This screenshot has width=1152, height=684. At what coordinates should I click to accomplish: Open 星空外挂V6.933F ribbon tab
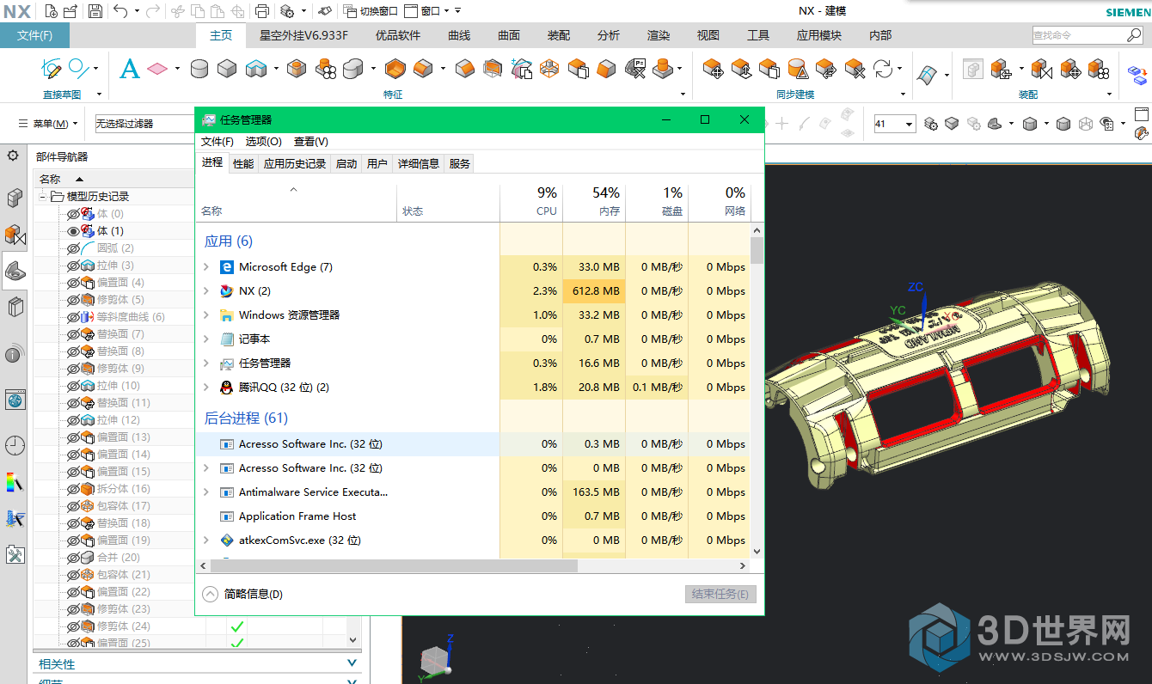click(x=304, y=35)
